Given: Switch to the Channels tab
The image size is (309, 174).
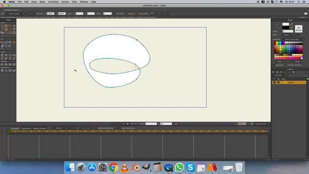Looking at the screenshot, I should coord(15,129).
